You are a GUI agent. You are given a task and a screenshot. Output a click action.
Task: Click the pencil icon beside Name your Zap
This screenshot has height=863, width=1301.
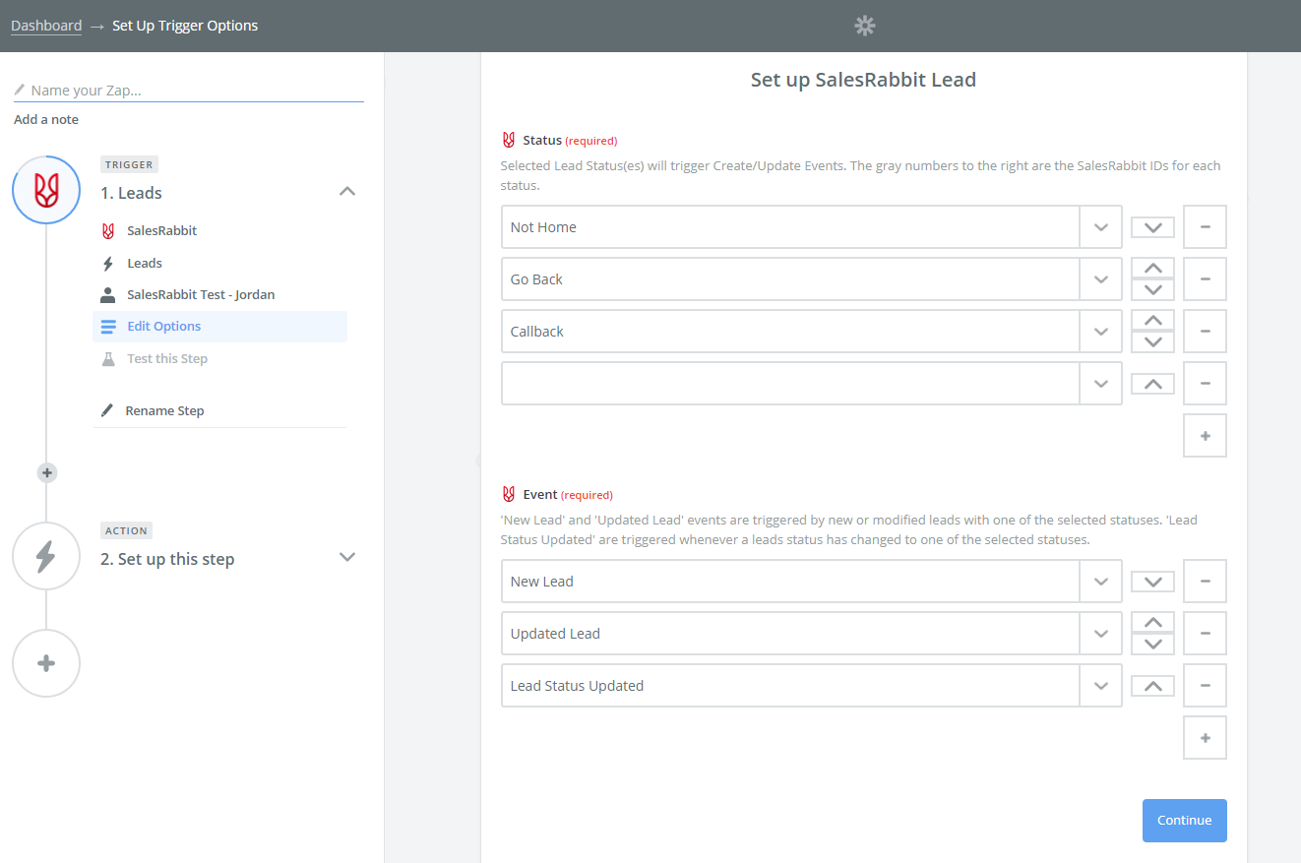[x=20, y=90]
